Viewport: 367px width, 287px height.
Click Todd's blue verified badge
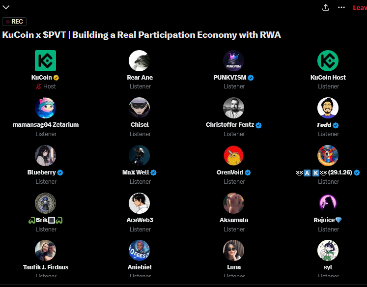(x=336, y=125)
